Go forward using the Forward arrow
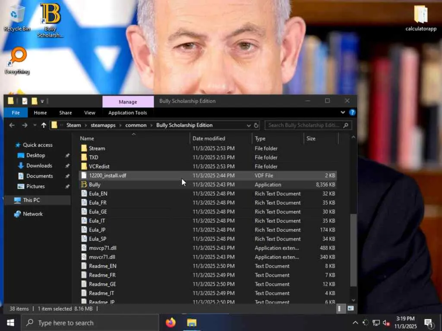The height and width of the screenshot is (331, 442). click(x=25, y=125)
